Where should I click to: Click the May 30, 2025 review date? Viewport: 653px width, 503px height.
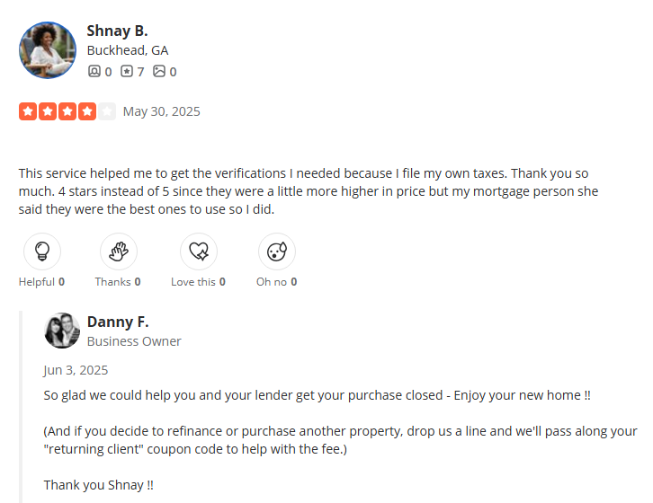[x=162, y=111]
